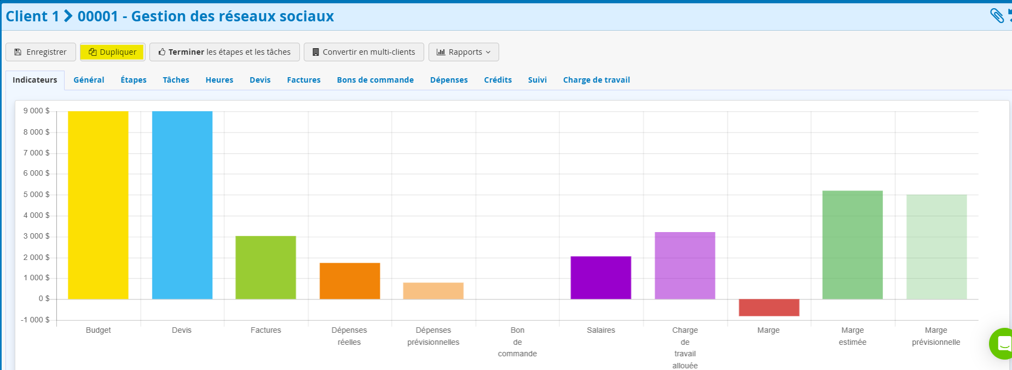This screenshot has height=370, width=1012.
Task: Duplicate project with Dupliquer button
Action: (112, 52)
